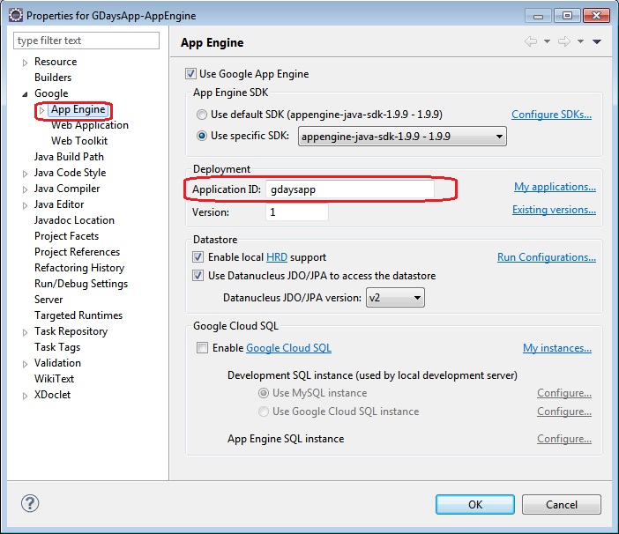Open the view menu triangle icon

coord(597,42)
